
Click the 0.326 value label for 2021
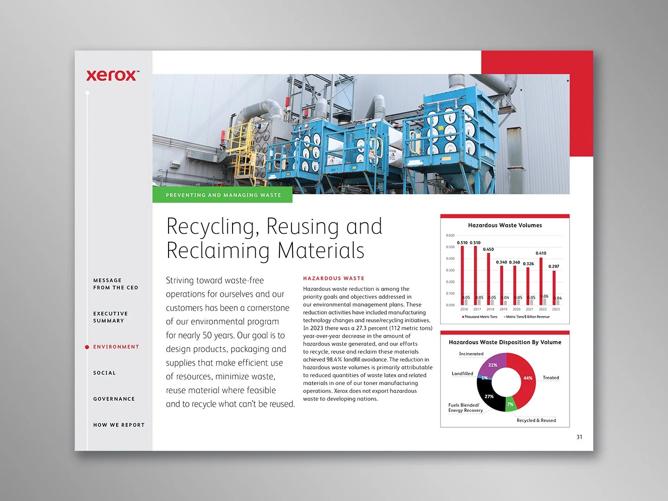tap(528, 264)
